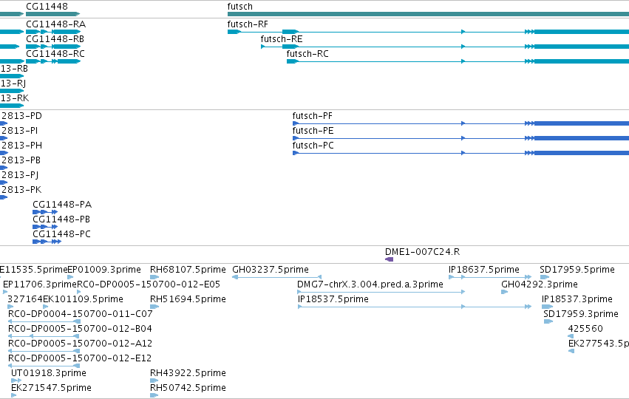The width and height of the screenshot is (629, 399).
Task: Select the futsch-RE transcript label
Action: [281, 39]
